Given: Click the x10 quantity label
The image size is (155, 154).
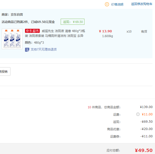Looking at the screenshot, I should click(129, 32).
